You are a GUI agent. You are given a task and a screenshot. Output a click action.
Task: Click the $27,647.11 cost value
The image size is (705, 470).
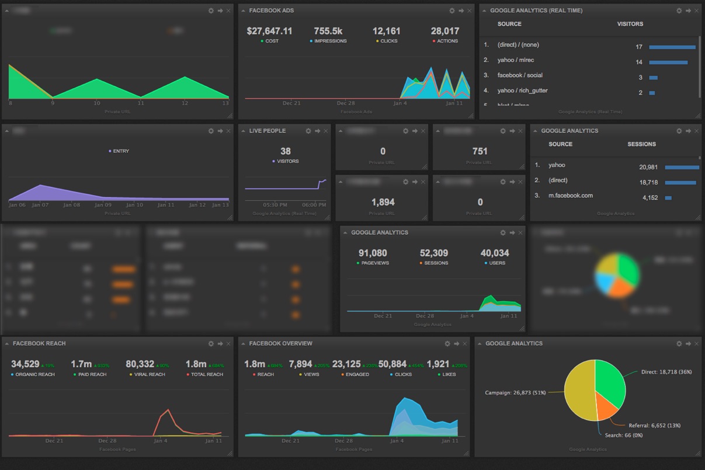pyautogui.click(x=269, y=31)
